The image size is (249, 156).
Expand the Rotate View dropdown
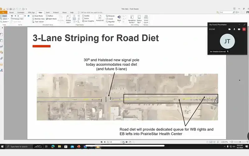(x=68, y=19)
